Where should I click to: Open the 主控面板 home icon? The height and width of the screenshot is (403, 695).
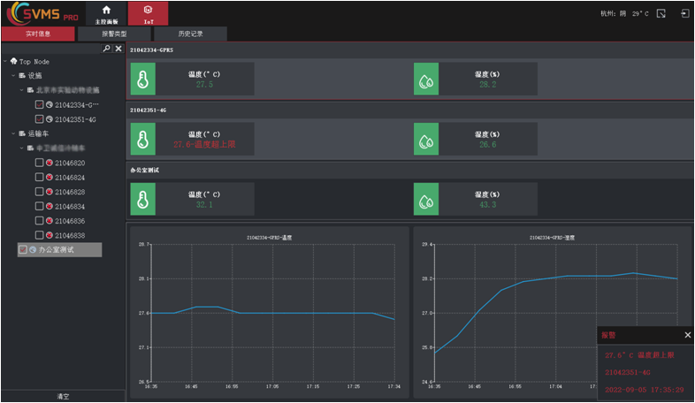[x=106, y=10]
